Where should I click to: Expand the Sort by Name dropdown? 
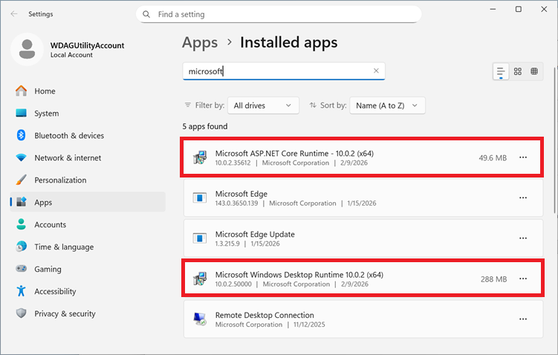[x=386, y=105]
